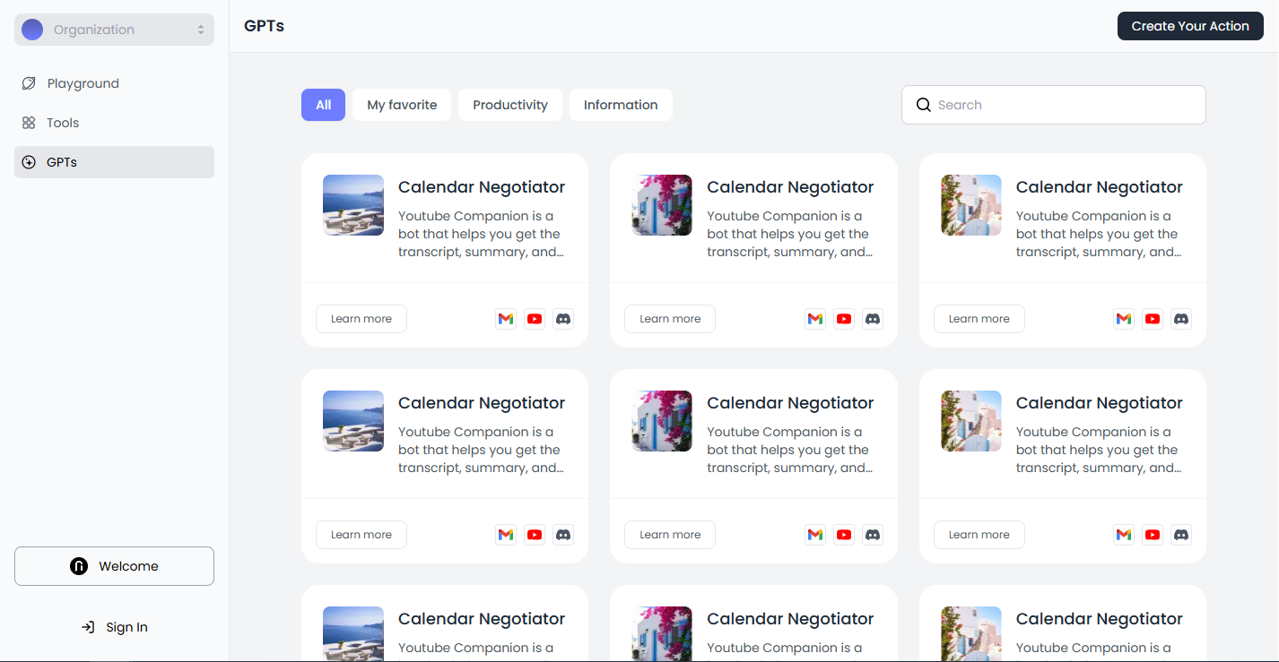Viewport: 1279px width, 662px height.
Task: Click Calendar Negotiator title on bottom-row sea terrace card
Action: [x=482, y=619]
